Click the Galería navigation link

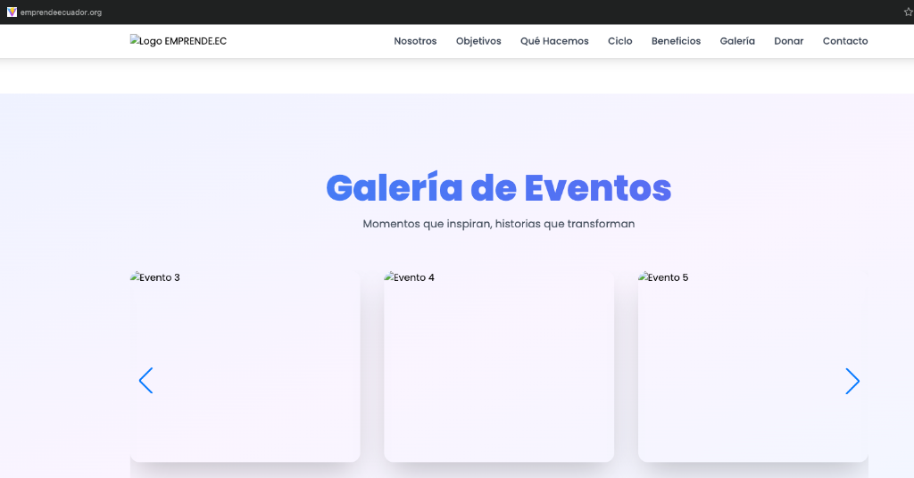click(737, 41)
